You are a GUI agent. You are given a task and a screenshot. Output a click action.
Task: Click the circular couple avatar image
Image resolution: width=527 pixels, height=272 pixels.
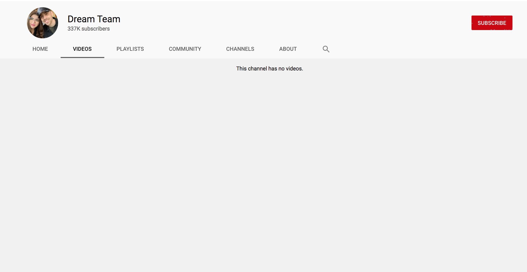point(43,23)
